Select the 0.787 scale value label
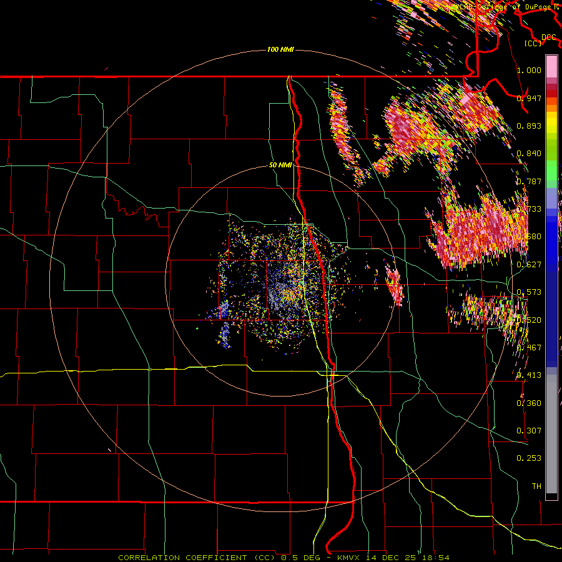 pos(529,181)
